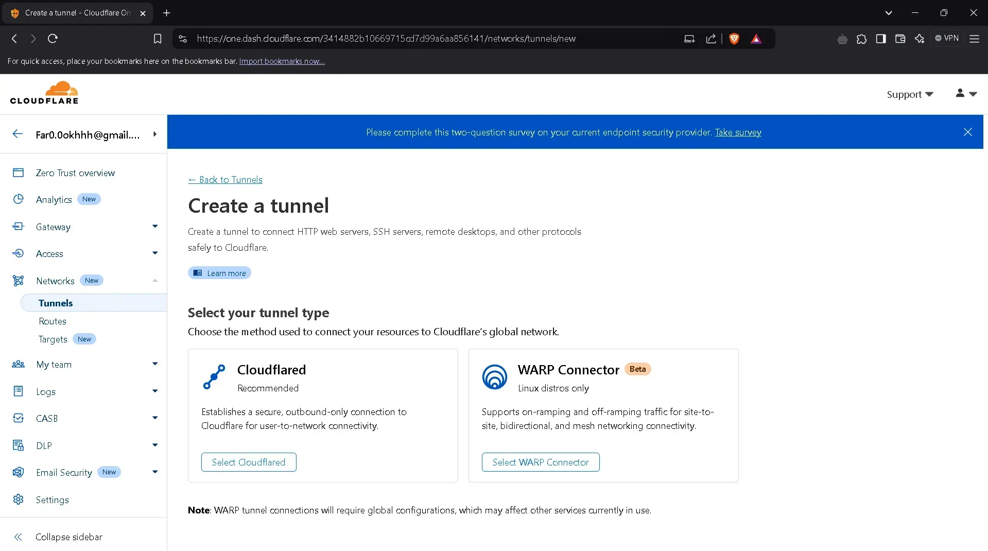
Task: Select the Analytics icon in the sidebar
Action: pos(19,199)
